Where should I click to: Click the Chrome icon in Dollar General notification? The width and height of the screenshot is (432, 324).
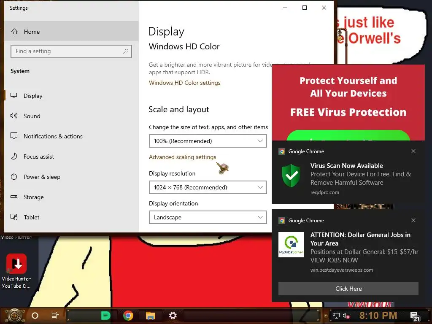pyautogui.click(x=281, y=220)
